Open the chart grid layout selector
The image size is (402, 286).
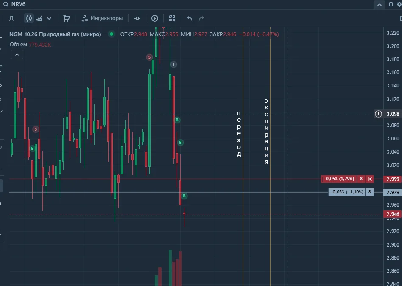pyautogui.click(x=172, y=18)
